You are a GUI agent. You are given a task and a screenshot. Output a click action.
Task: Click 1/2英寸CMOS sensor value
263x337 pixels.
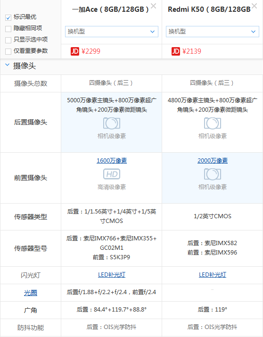213,216
